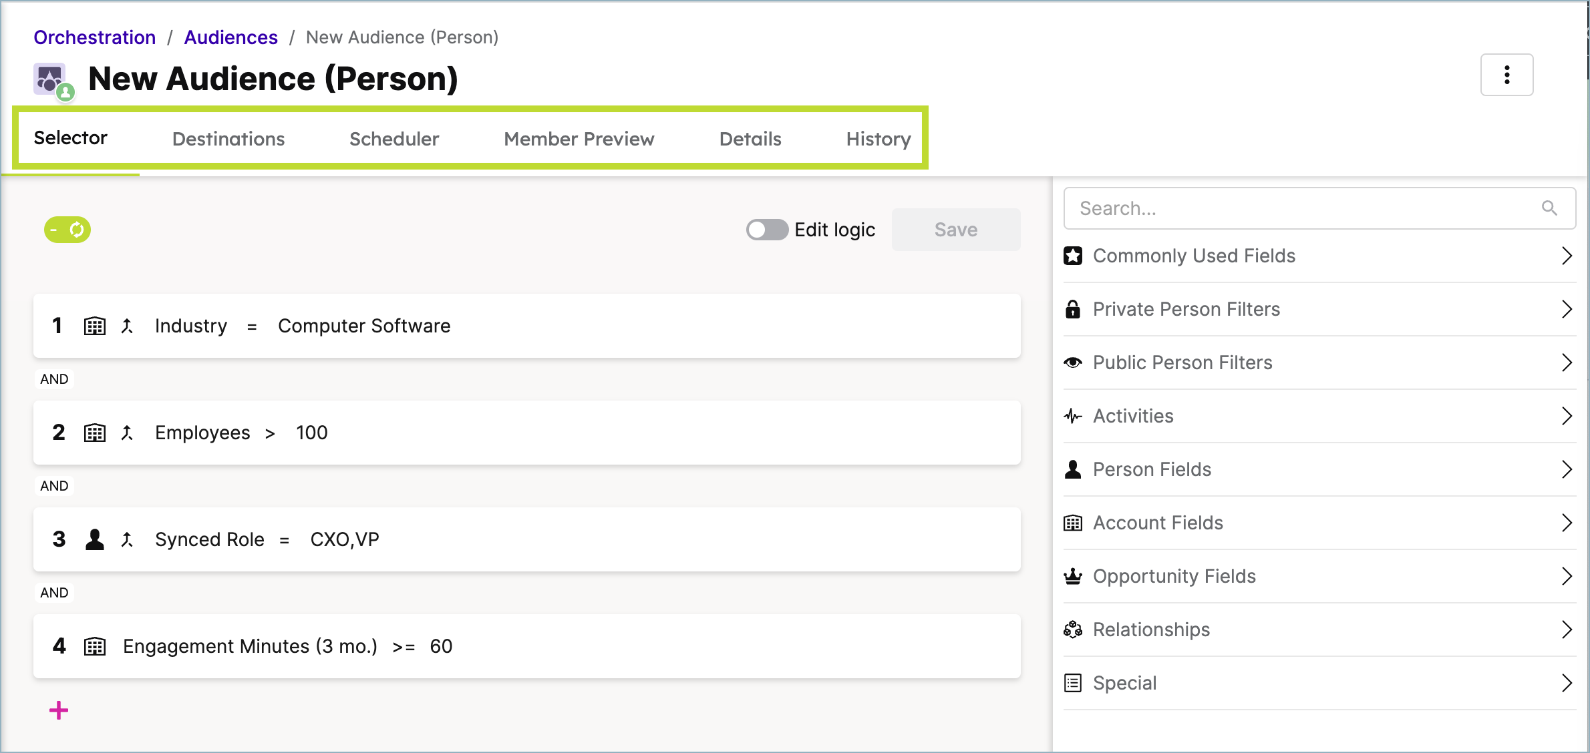The height and width of the screenshot is (753, 1590).
Task: Expand Private Person Filters chevron
Action: (1567, 309)
